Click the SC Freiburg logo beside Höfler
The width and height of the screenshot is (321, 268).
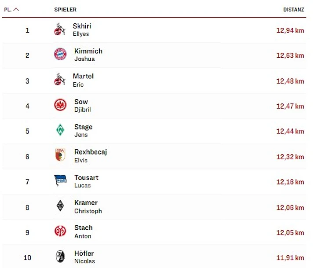(60, 257)
